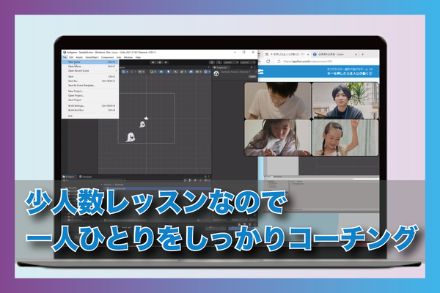Click the Pause button in Unity toolbar
This screenshot has height=293, width=440.
click(159, 62)
